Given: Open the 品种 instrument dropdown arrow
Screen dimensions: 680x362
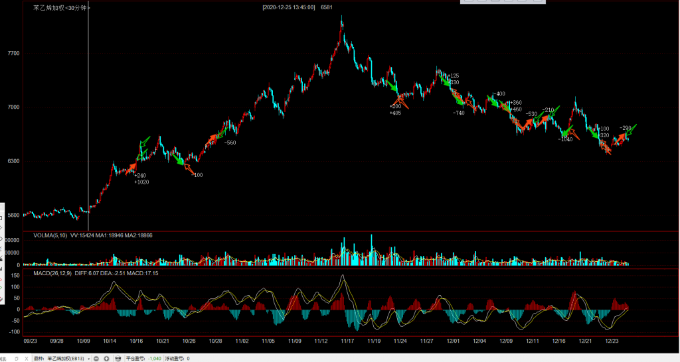Looking at the screenshot, I should click(x=88, y=358).
